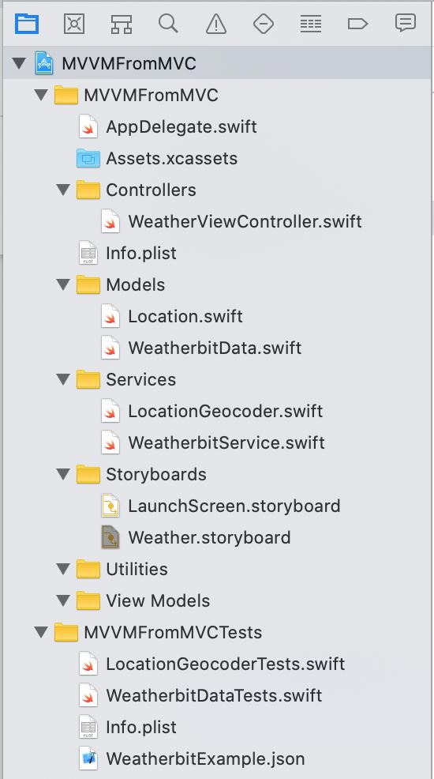Open the Project navigator folder icon
This screenshot has width=434, height=779.
26,24
